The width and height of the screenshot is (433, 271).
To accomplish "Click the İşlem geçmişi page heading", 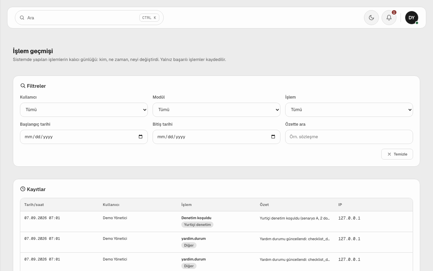I will 33,51.
